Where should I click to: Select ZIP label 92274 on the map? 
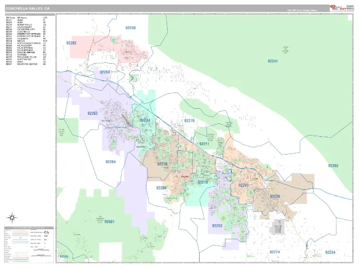tap(274, 252)
